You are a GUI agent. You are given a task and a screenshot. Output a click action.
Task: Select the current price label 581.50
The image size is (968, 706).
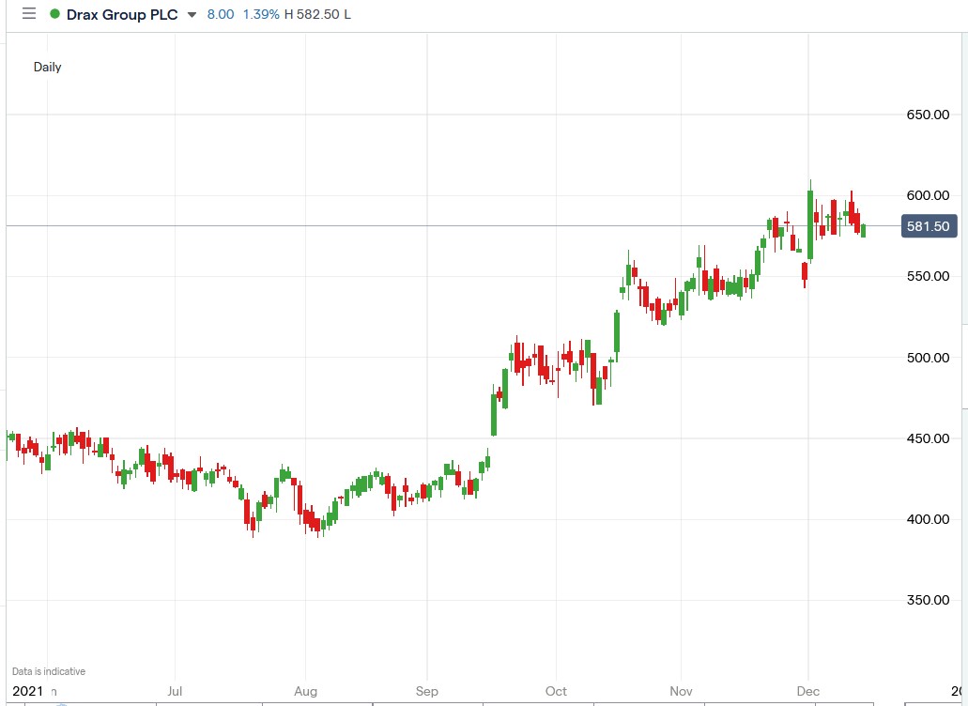click(x=928, y=225)
